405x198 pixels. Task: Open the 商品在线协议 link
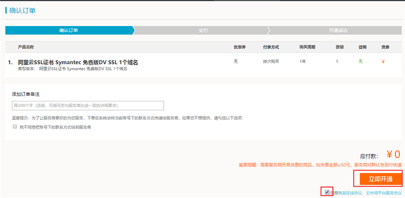click(350, 193)
